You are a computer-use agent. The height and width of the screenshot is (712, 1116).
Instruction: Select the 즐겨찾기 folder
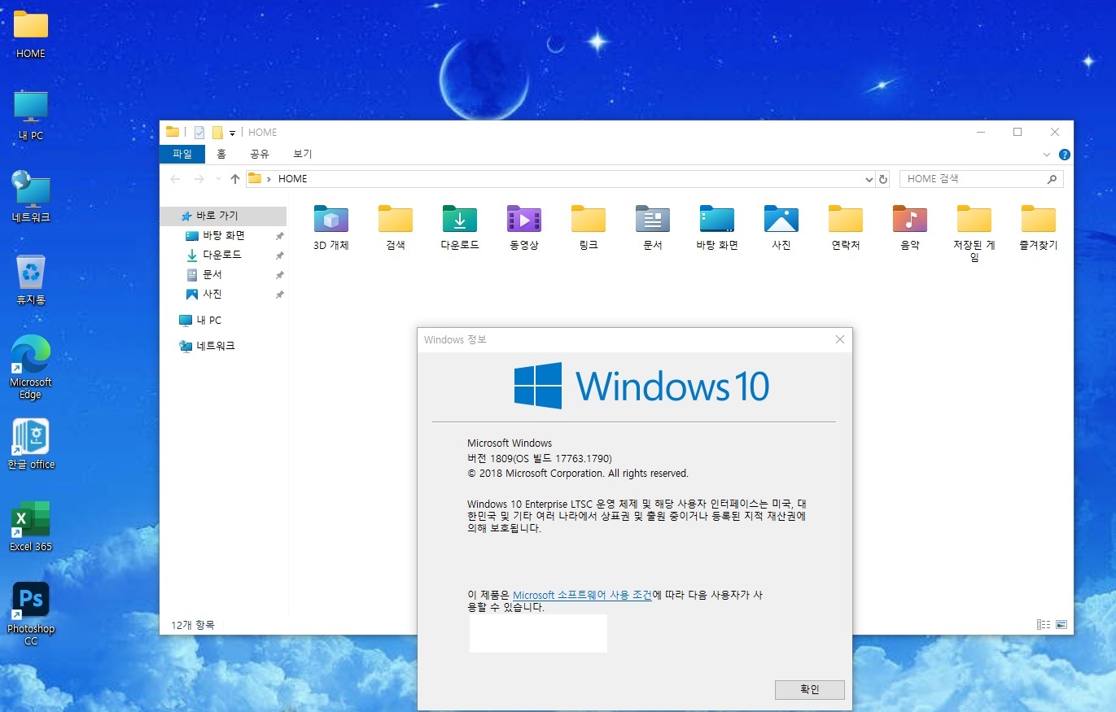[x=1039, y=228]
